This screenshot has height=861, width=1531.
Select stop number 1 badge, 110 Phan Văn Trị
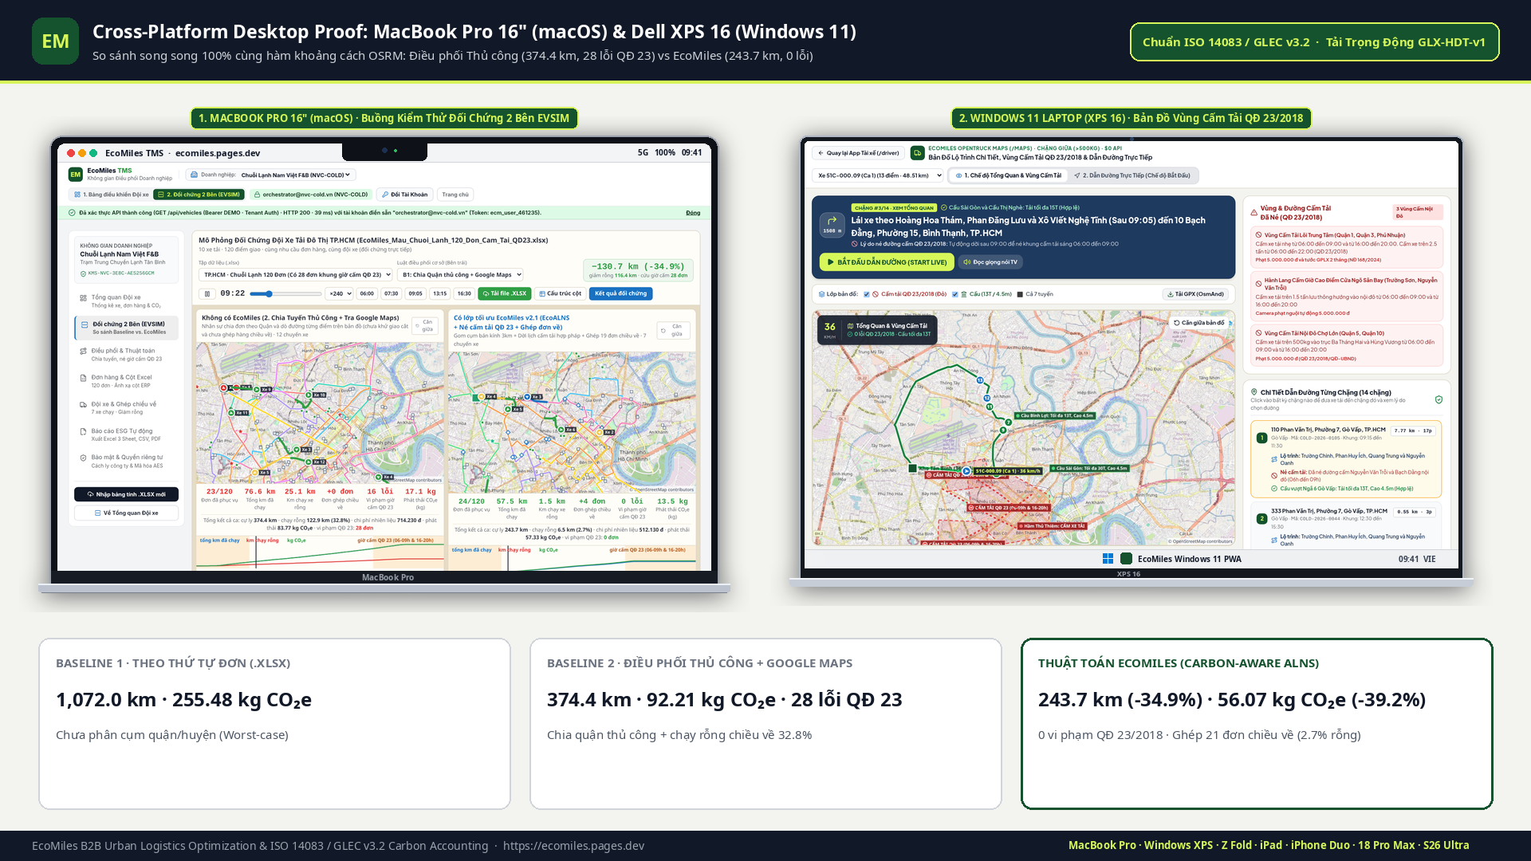click(1261, 438)
